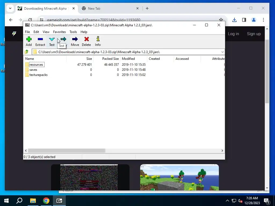Open Windows Start menu

pyautogui.click(x=6, y=201)
